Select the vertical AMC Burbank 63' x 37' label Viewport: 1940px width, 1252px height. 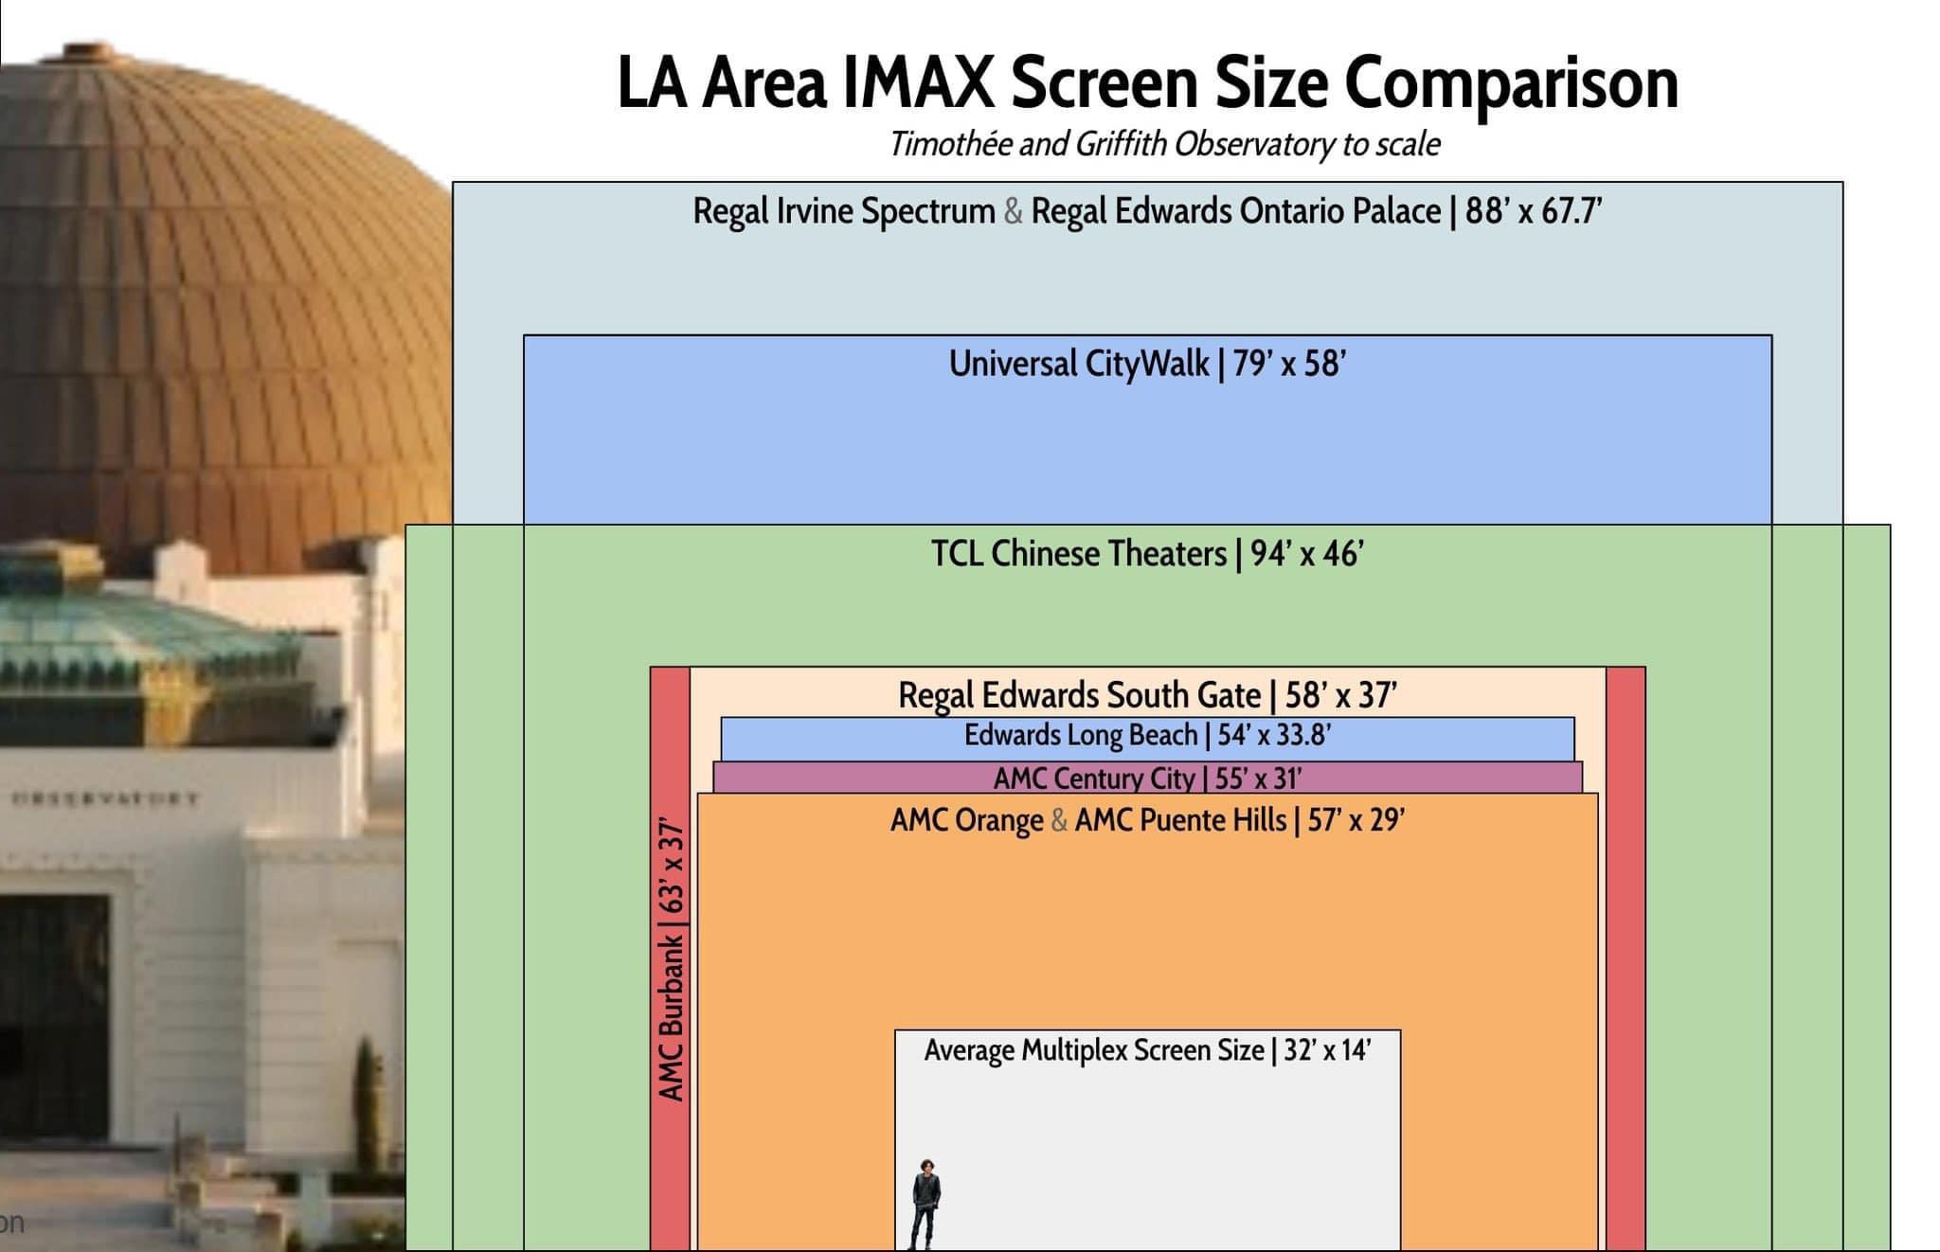point(671,961)
